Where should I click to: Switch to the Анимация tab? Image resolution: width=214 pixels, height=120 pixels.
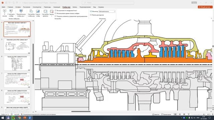pos(57,7)
